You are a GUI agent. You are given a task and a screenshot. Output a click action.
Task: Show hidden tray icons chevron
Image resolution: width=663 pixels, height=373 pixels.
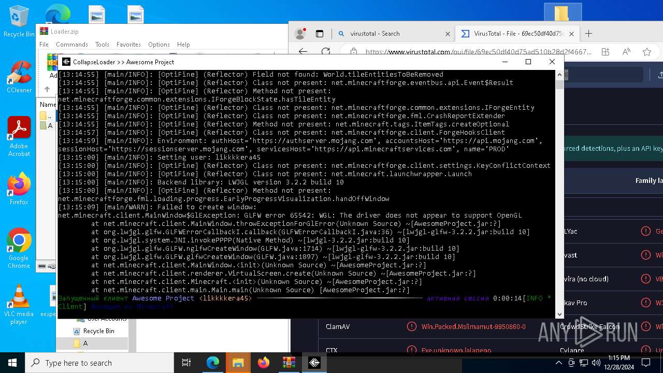pos(559,363)
